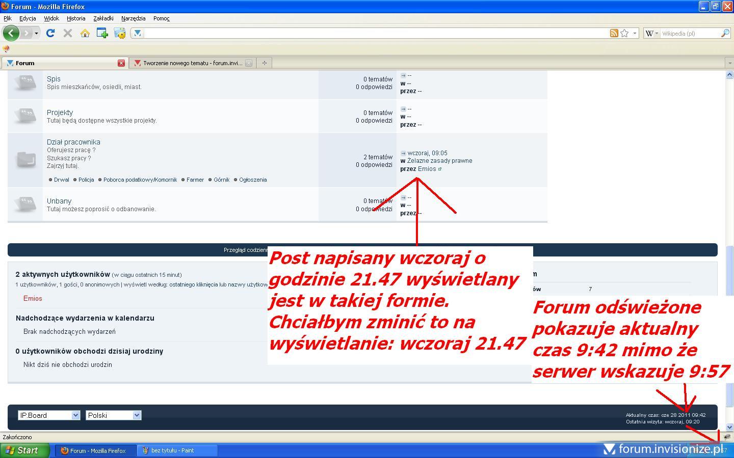The height and width of the screenshot is (458, 734).
Task: Click the new tab toolbar icon
Action: (x=102, y=33)
